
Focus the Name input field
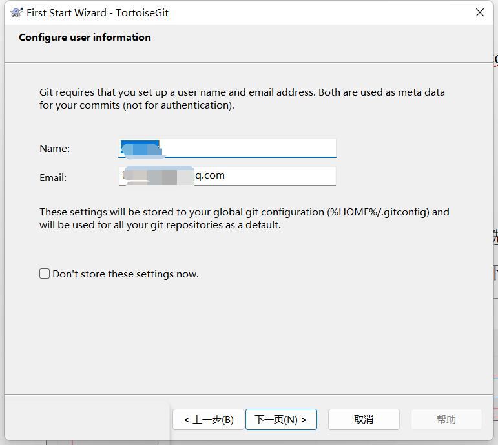pyautogui.click(x=227, y=148)
